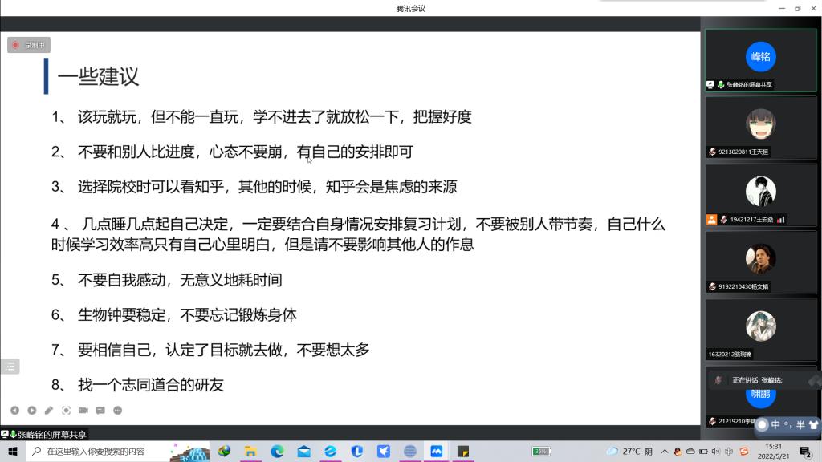Advance to next slide arrow
This screenshot has width=822, height=462.
tap(32, 411)
